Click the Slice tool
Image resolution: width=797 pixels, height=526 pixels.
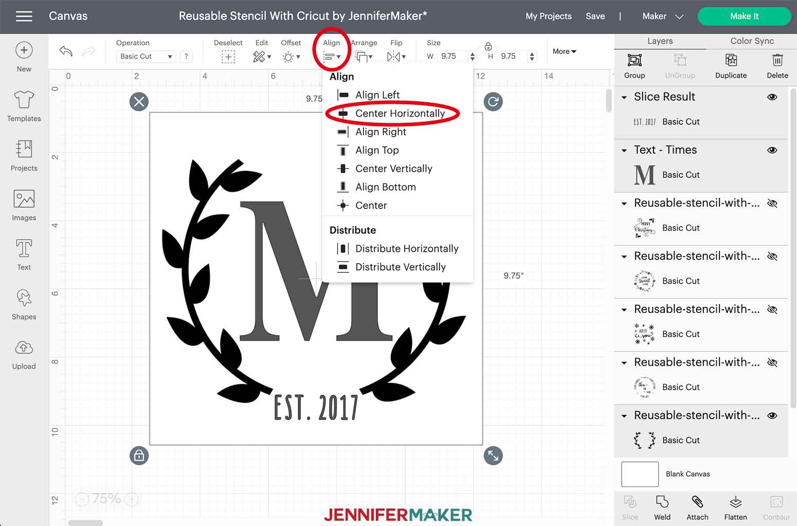click(x=630, y=508)
